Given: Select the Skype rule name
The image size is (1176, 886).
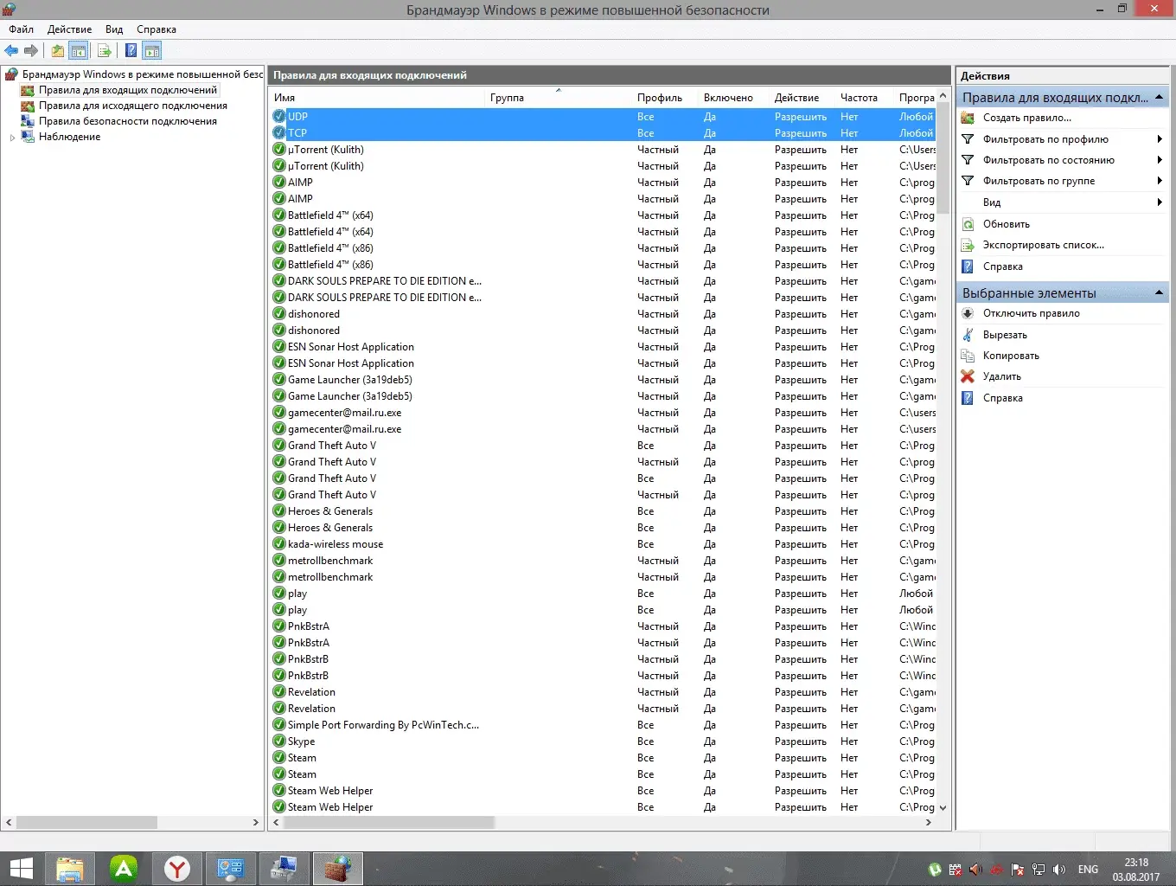Looking at the screenshot, I should coord(301,742).
